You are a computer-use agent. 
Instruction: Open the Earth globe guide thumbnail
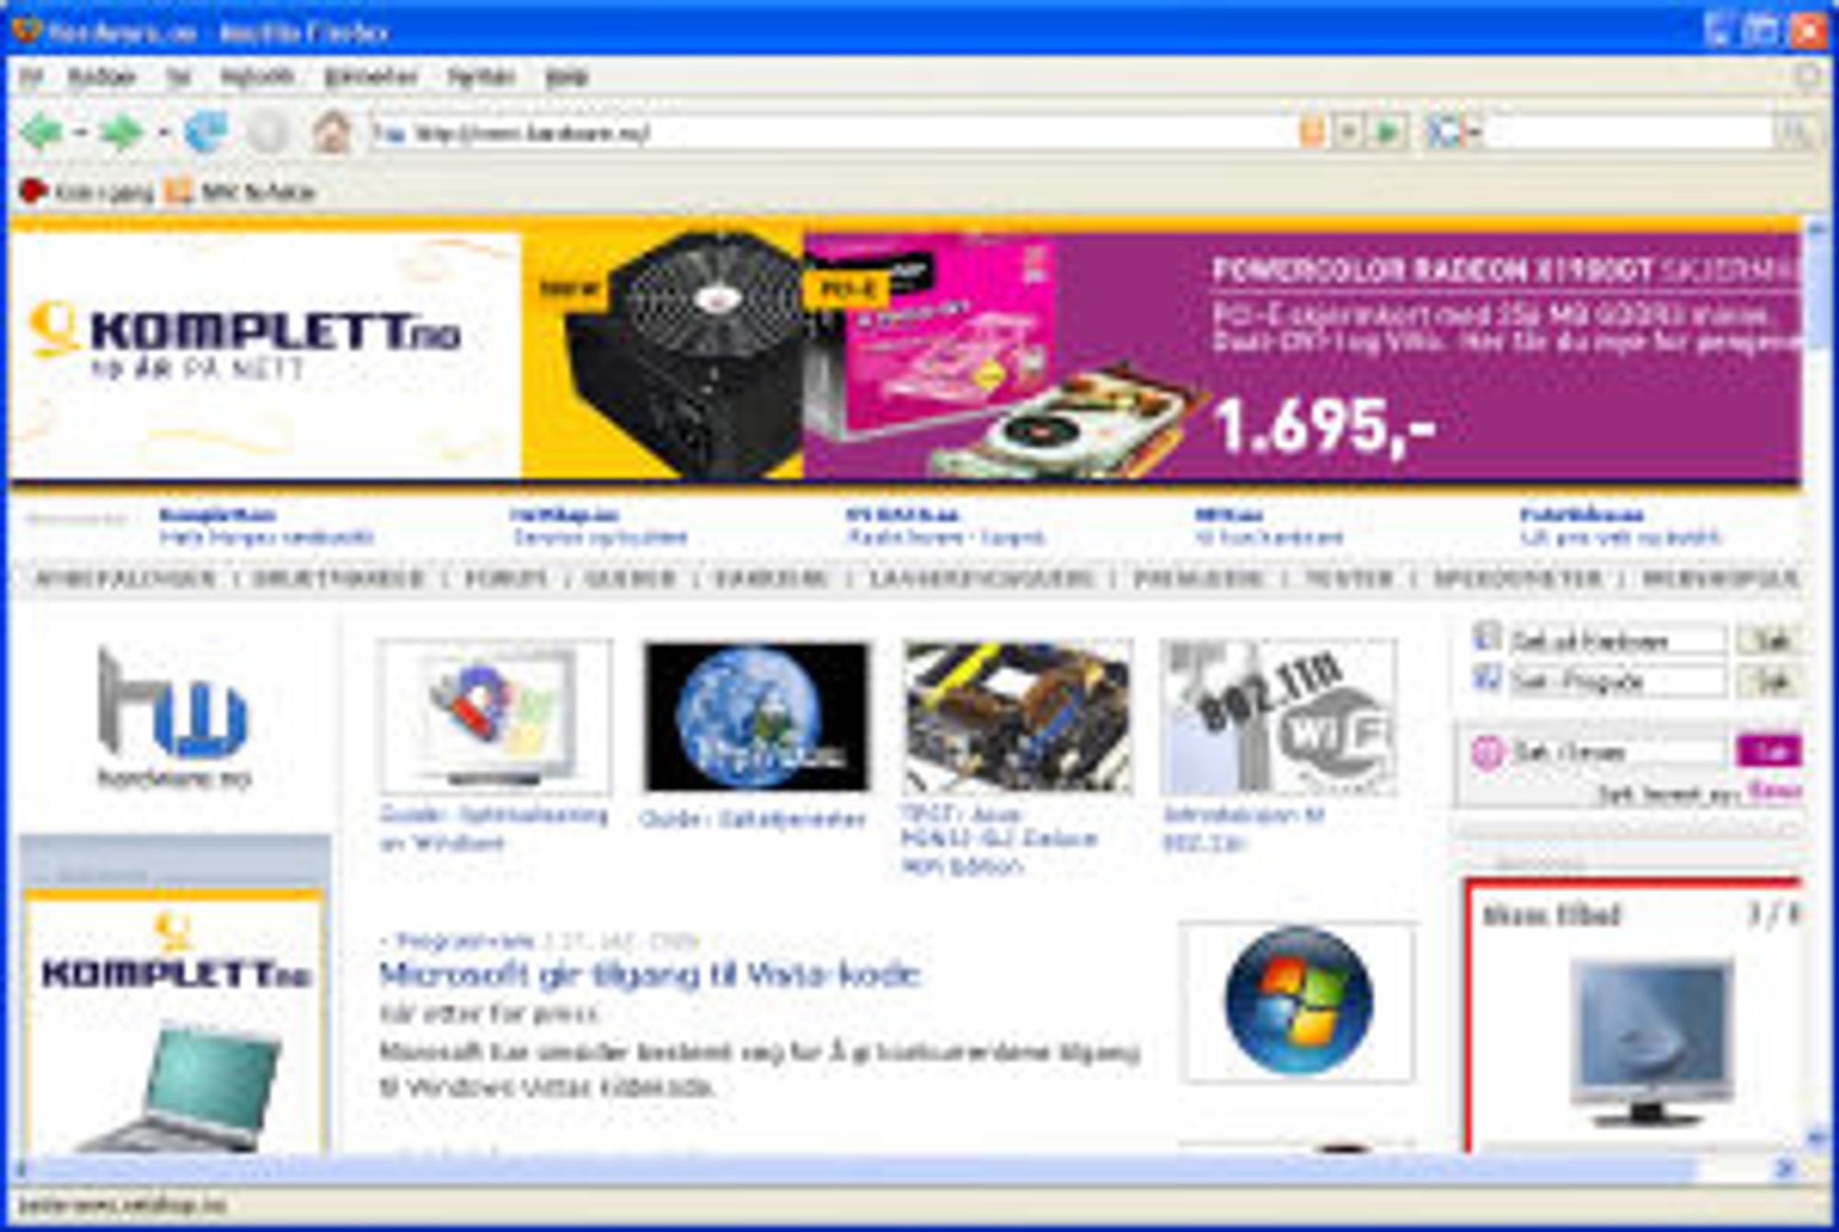pyautogui.click(x=756, y=717)
